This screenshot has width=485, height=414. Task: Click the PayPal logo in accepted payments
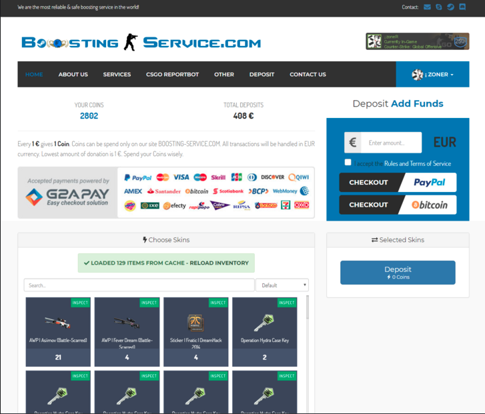pyautogui.click(x=137, y=177)
